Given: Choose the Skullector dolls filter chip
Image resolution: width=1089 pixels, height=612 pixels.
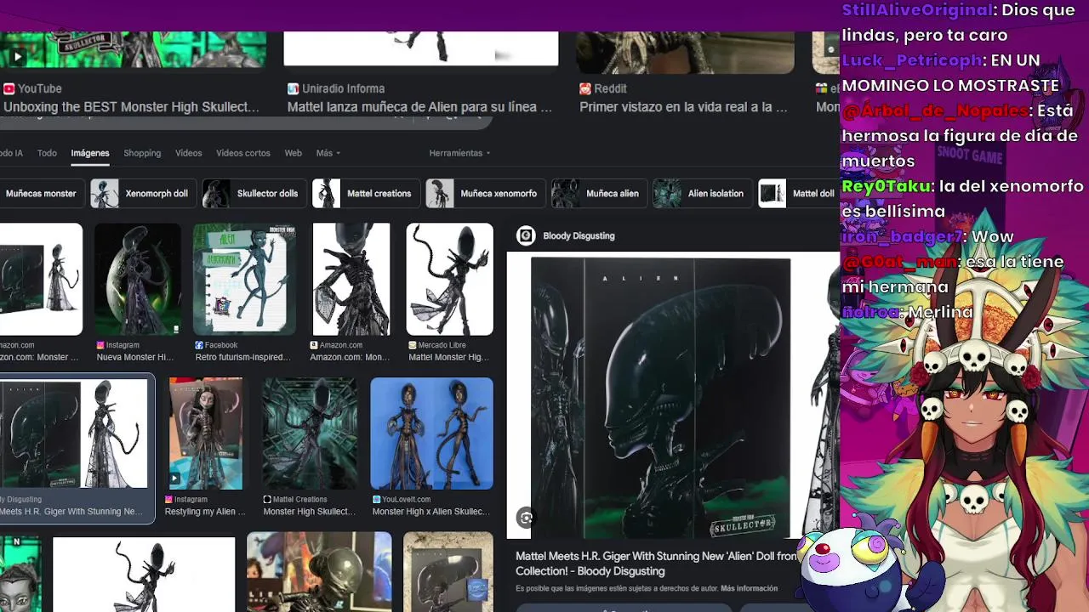Looking at the screenshot, I should pyautogui.click(x=253, y=194).
